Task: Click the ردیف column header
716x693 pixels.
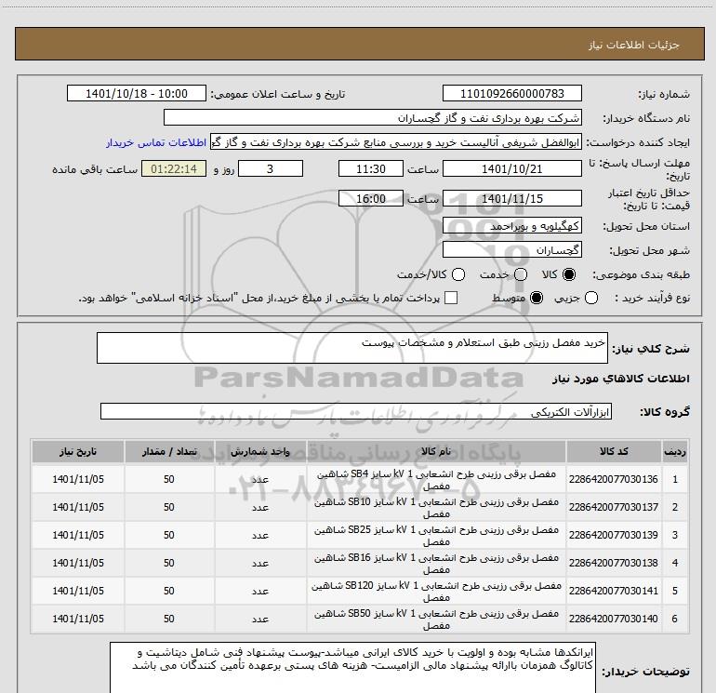Action: tap(675, 451)
